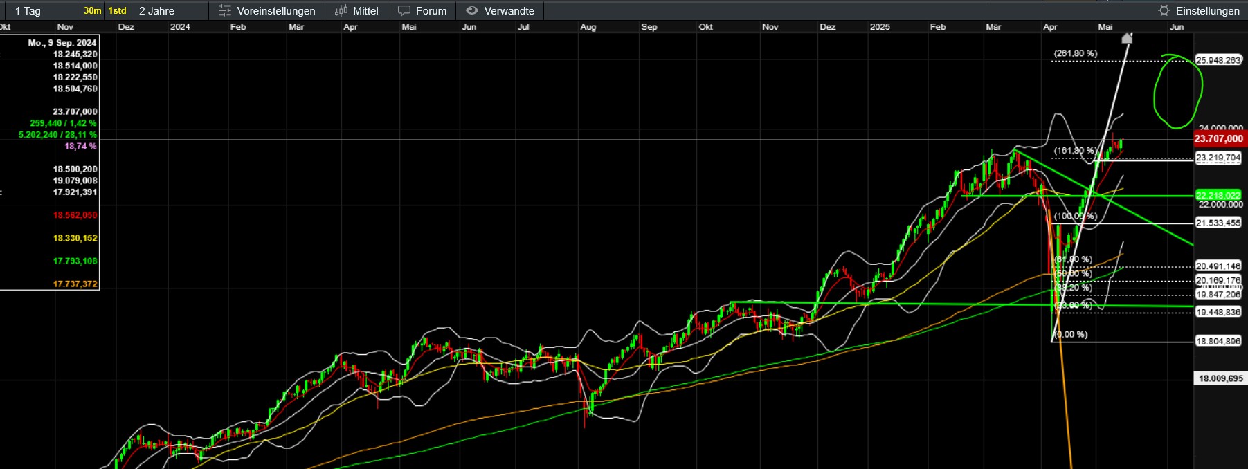This screenshot has height=469, width=1248.
Task: Click the green price label 22.218,022
Action: 1218,195
